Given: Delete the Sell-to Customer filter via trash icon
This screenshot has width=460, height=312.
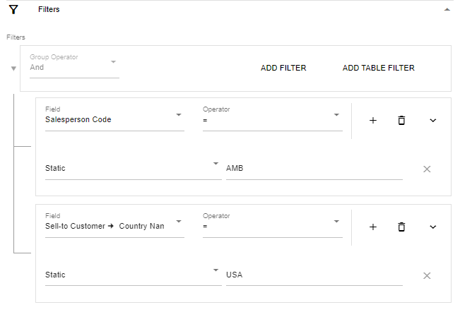Looking at the screenshot, I should tap(401, 227).
